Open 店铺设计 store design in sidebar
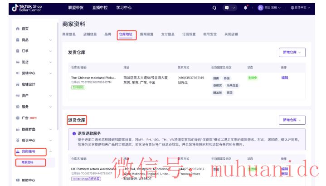Screen dimensions: 326x186 pyautogui.click(x=28, y=84)
